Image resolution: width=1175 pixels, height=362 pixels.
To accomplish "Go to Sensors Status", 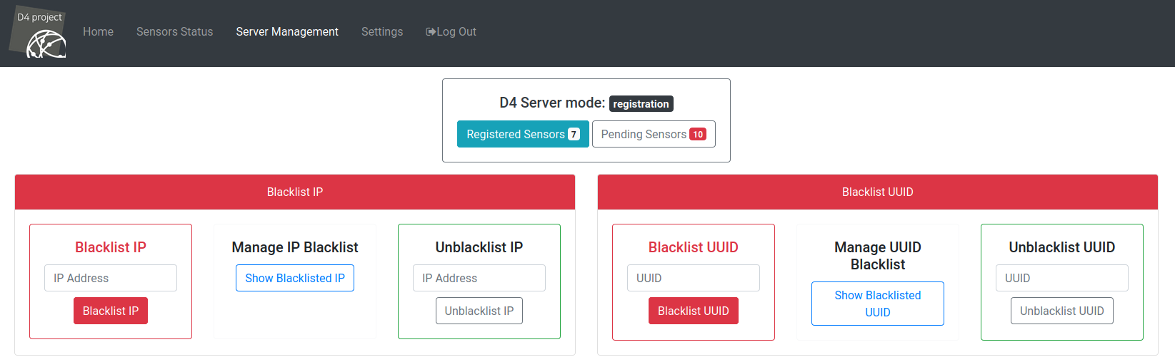I will (174, 31).
